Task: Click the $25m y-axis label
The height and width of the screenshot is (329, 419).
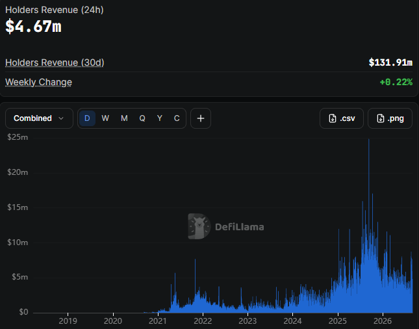Action: [x=18, y=137]
